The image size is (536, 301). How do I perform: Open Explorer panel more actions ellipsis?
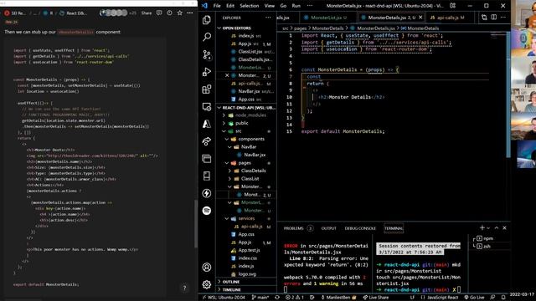pyautogui.click(x=268, y=18)
